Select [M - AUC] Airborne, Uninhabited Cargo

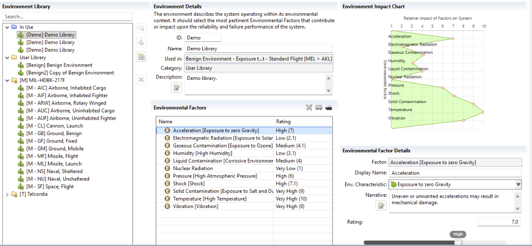pos(70,110)
